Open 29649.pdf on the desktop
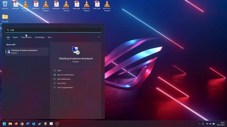 pyautogui.click(x=35, y=5)
